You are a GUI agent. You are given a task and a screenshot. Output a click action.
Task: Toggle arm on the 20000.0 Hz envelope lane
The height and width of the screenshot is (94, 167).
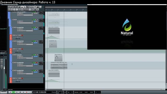point(22,49)
